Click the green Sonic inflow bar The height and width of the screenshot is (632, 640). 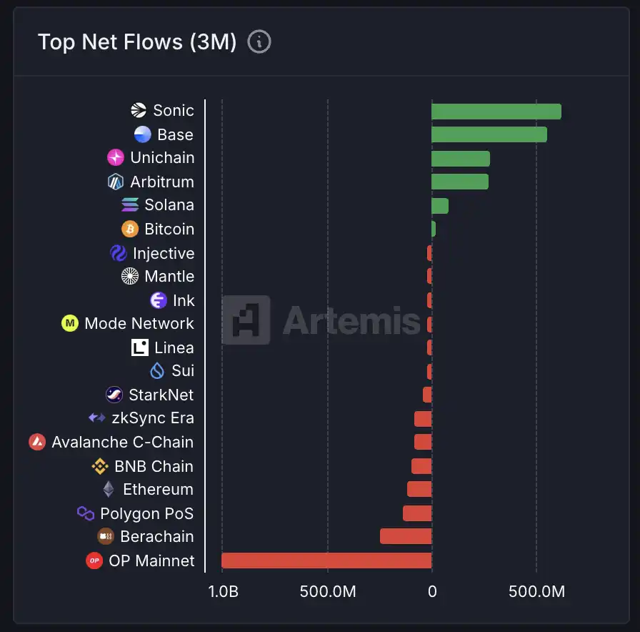coord(496,112)
